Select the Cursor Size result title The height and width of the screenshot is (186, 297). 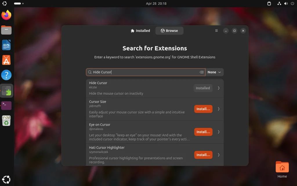pyautogui.click(x=97, y=102)
